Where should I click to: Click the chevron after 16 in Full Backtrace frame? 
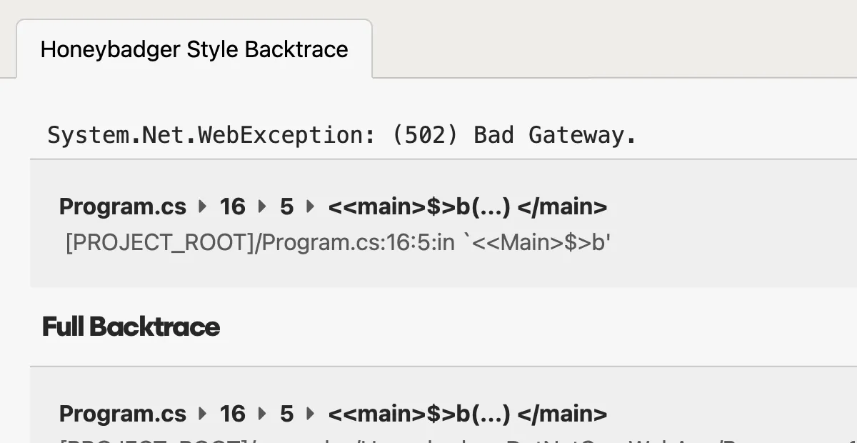coord(261,414)
